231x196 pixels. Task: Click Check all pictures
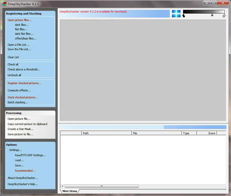tap(13, 64)
